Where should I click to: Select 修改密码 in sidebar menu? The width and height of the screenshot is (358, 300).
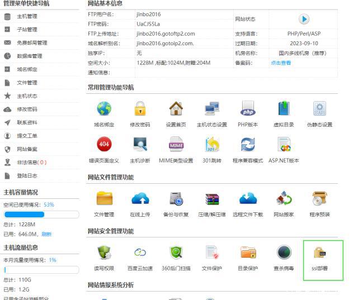27,109
